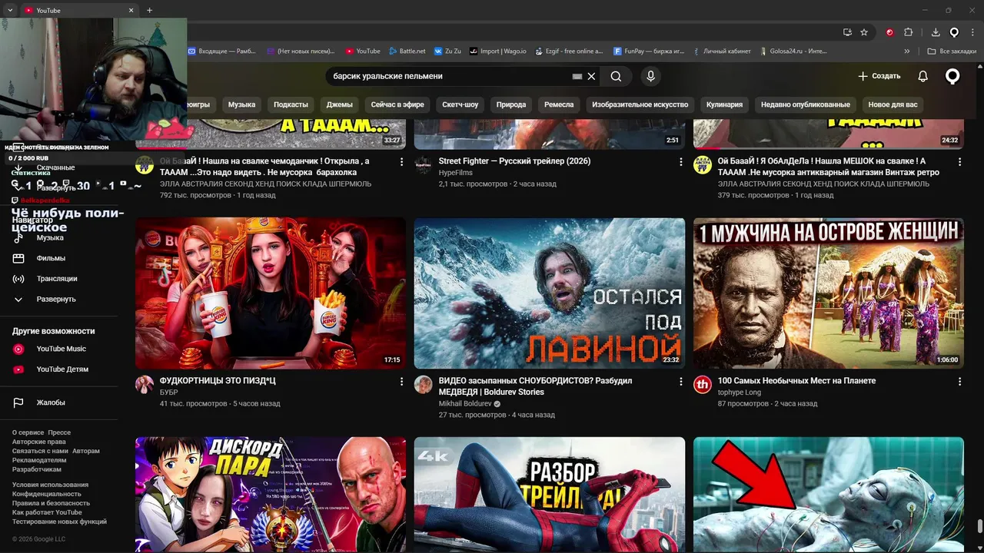984x553 pixels.
Task: Open the Golosa24.ru bookmark
Action: pyautogui.click(x=793, y=51)
